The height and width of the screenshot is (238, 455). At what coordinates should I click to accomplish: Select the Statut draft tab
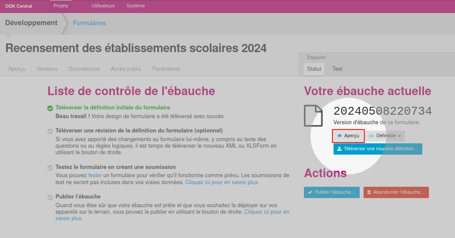[x=314, y=69]
